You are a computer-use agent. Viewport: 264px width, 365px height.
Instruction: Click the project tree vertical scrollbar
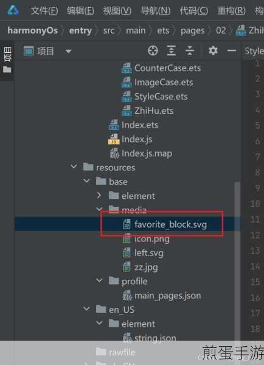[x=237, y=261]
